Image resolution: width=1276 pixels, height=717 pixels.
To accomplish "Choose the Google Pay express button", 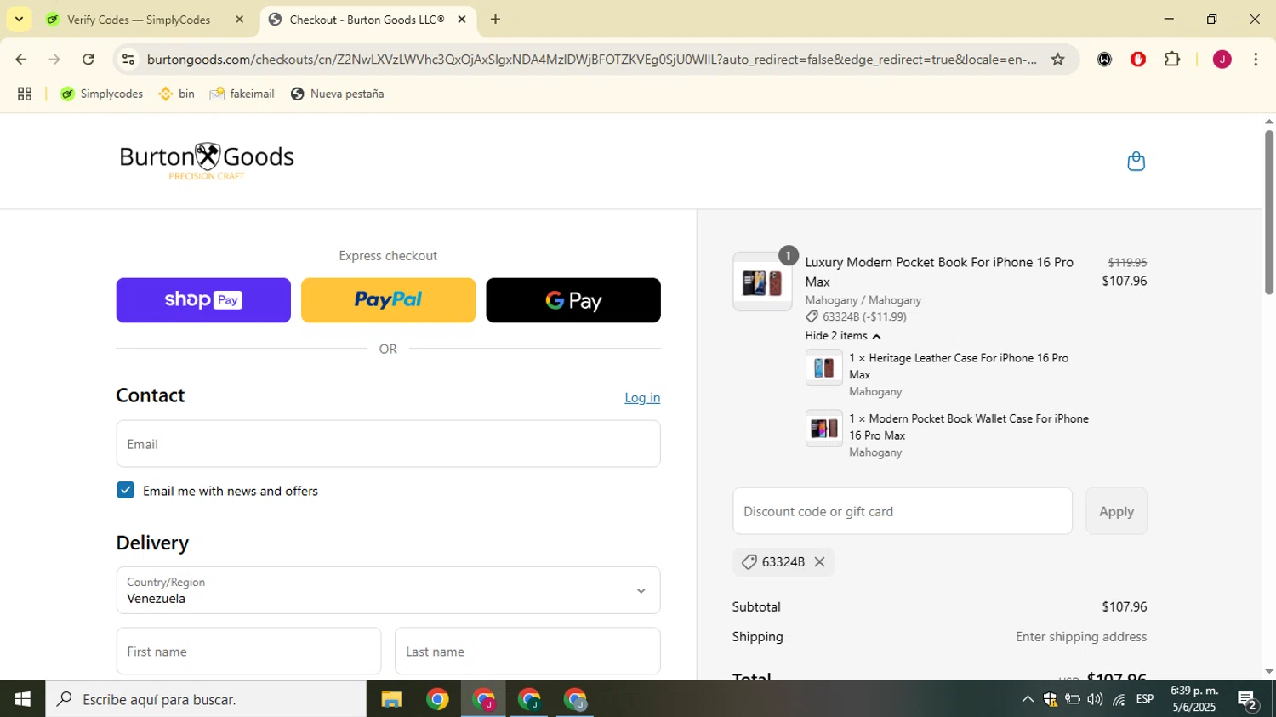I will click(573, 300).
